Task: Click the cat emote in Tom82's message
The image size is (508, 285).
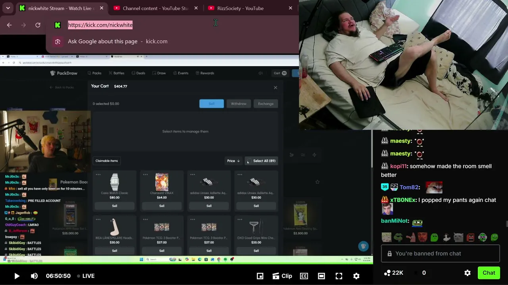Action: pos(434,187)
